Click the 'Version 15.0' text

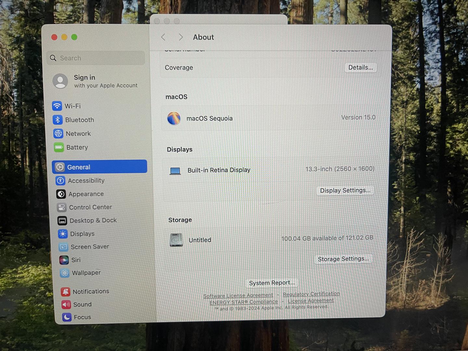click(x=358, y=117)
